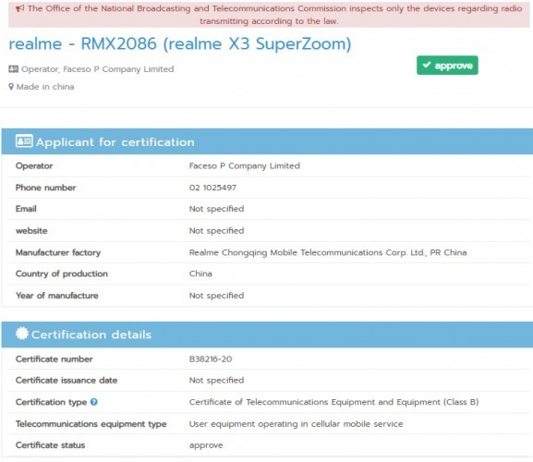
Task: Click the ID card icon beside Operator subtitle
Action: pyautogui.click(x=13, y=69)
